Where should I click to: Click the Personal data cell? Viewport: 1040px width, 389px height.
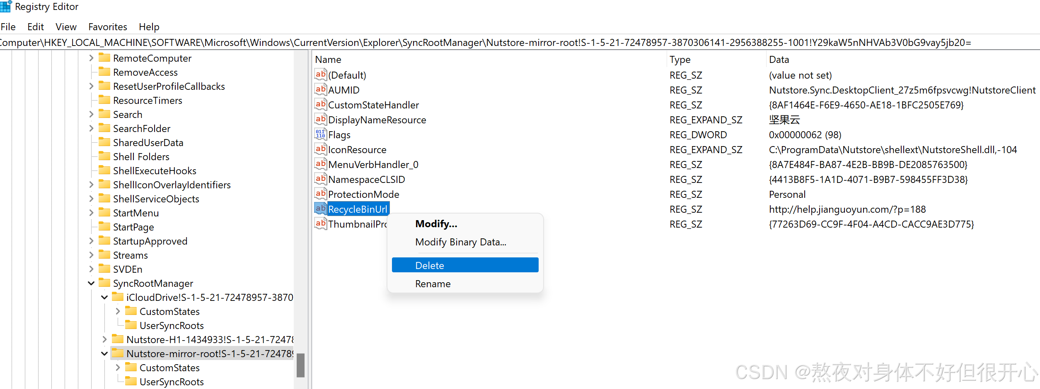(787, 194)
